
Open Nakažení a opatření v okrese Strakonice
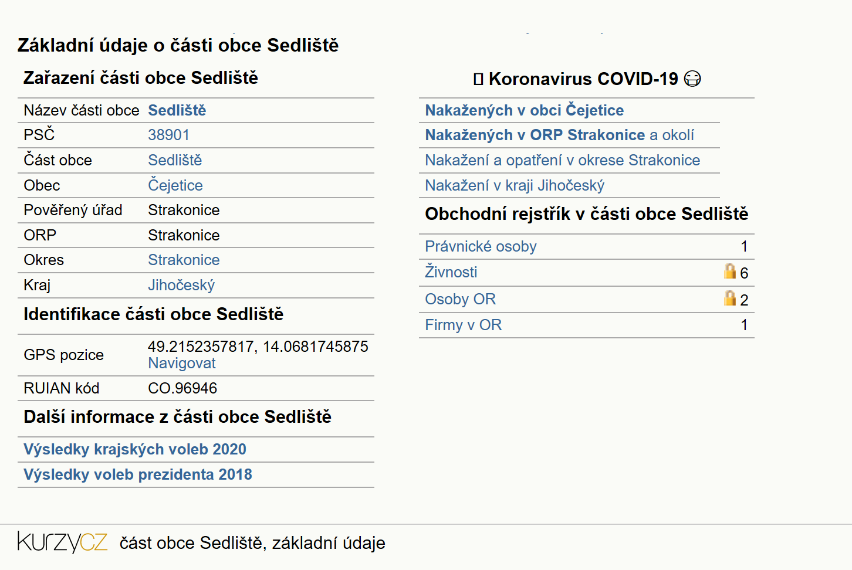click(x=562, y=160)
